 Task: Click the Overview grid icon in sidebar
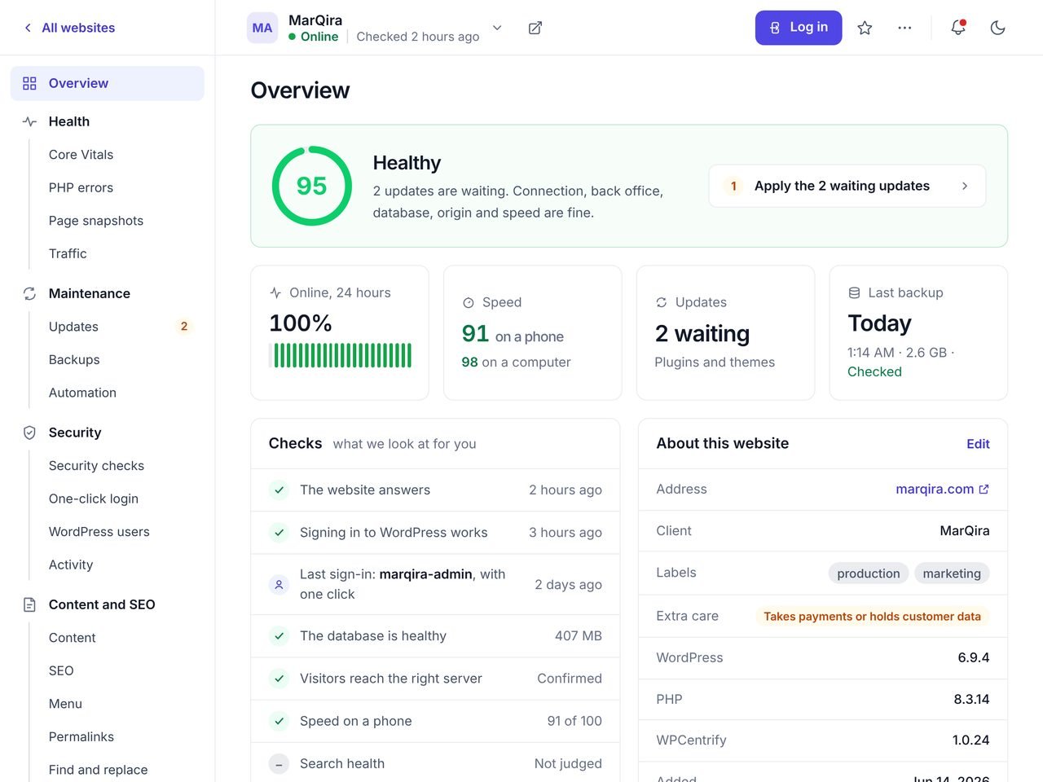coord(29,83)
